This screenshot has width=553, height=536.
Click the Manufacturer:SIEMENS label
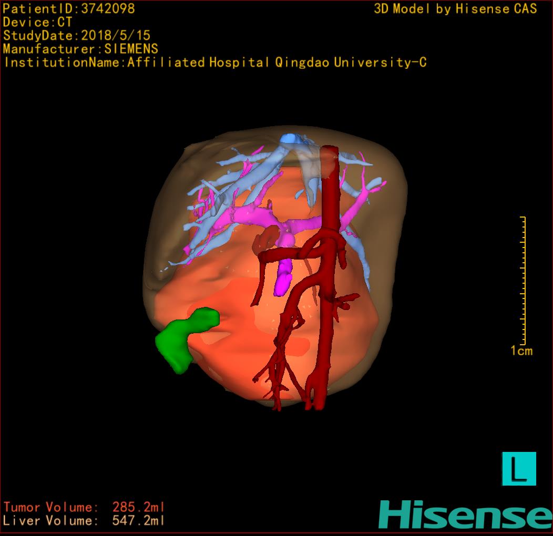click(80, 49)
